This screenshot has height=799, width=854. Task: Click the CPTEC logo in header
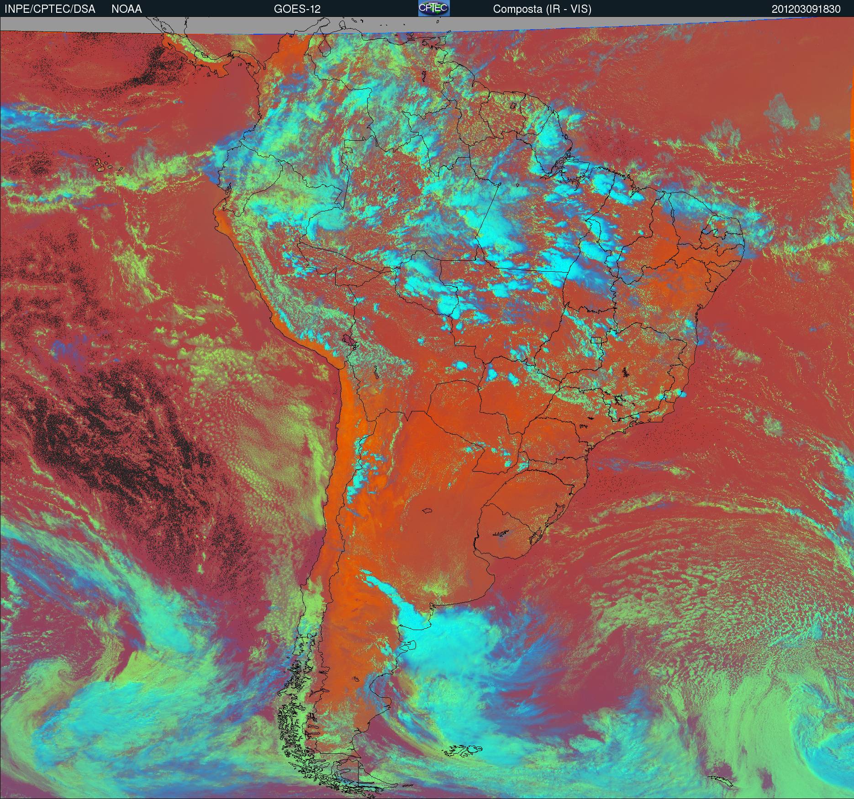434,8
